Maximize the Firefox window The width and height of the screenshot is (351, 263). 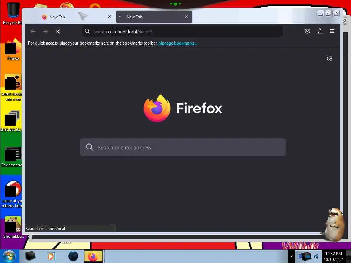tap(328, 14)
